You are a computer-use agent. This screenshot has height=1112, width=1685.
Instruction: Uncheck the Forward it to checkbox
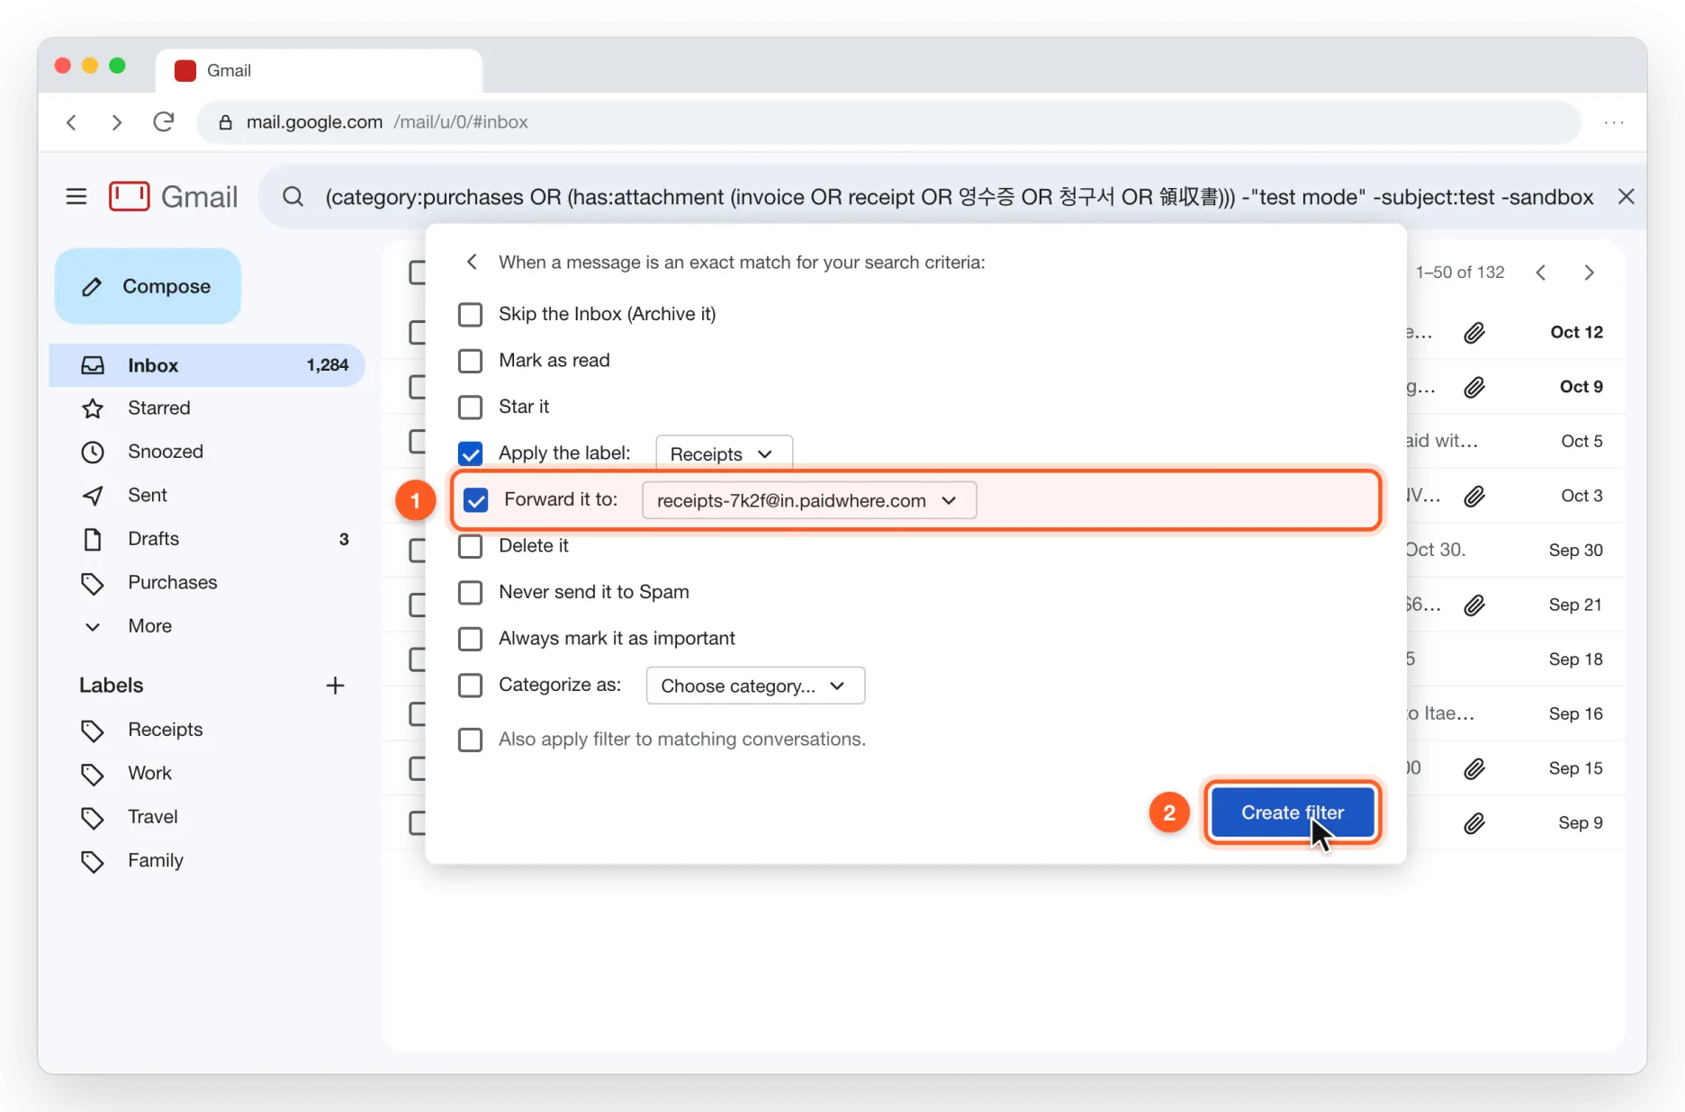475,500
